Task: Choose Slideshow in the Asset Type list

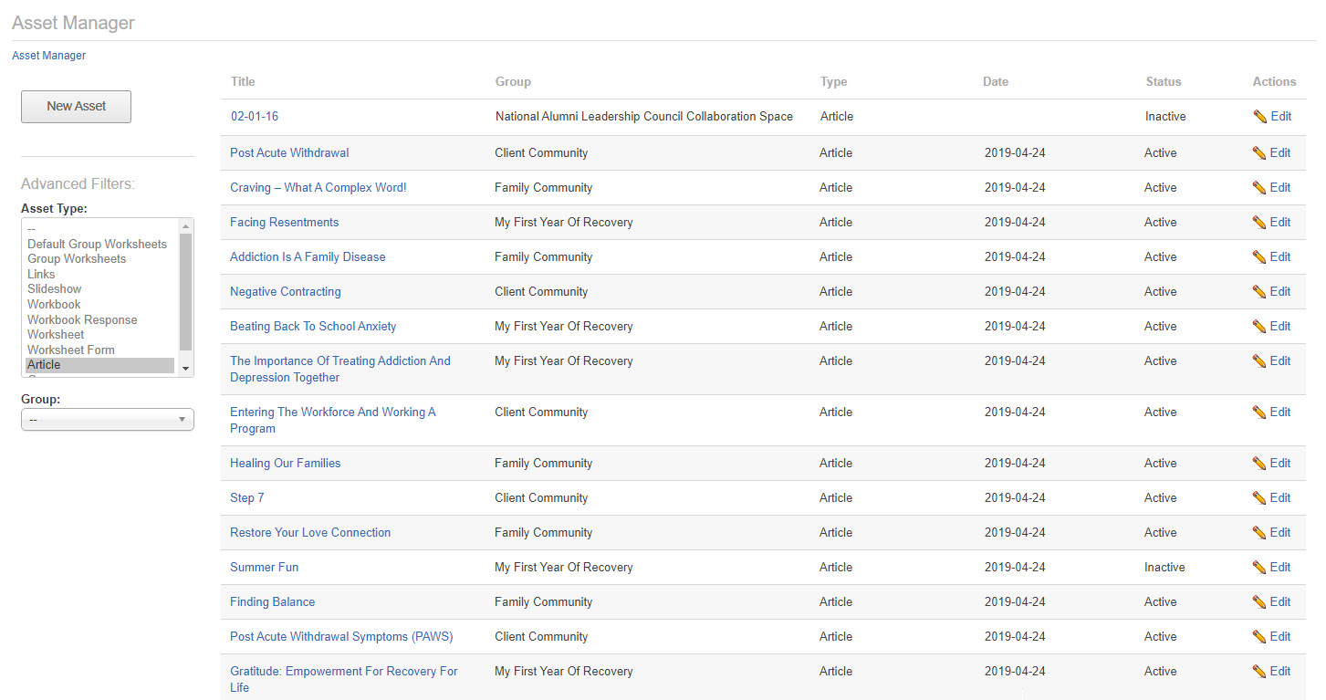Action: [55, 289]
